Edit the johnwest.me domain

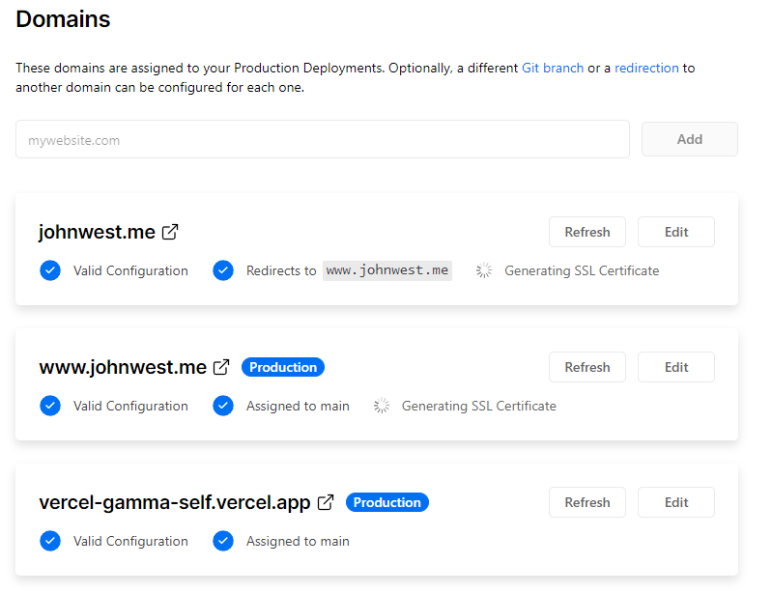(676, 232)
